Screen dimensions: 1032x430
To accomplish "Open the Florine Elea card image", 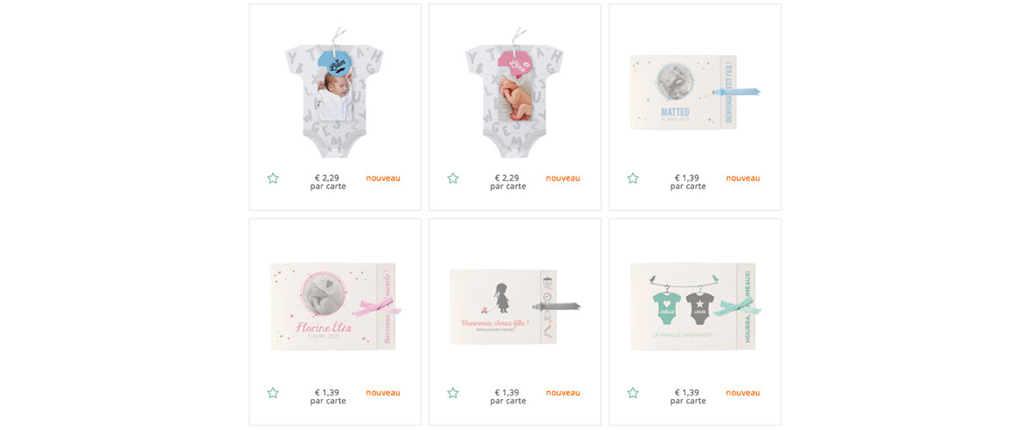I will tap(335, 306).
